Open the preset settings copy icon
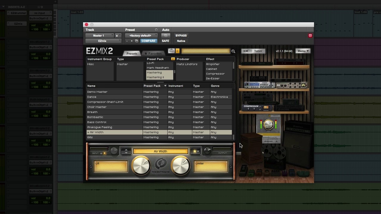This screenshot has width=381, height=214. point(137,41)
